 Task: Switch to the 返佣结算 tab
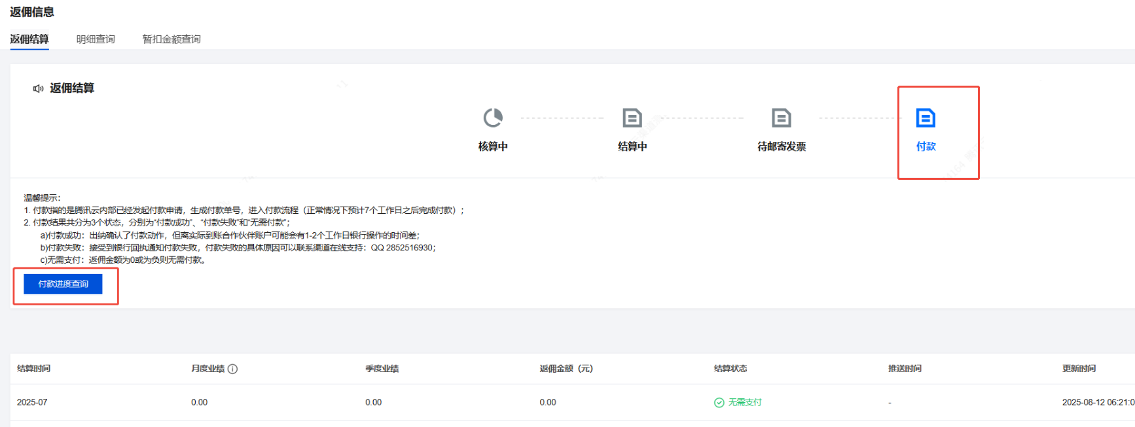click(29, 39)
